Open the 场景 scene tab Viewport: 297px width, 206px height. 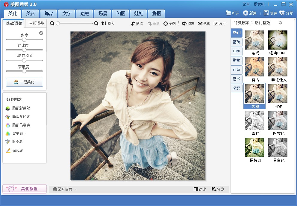(103, 14)
